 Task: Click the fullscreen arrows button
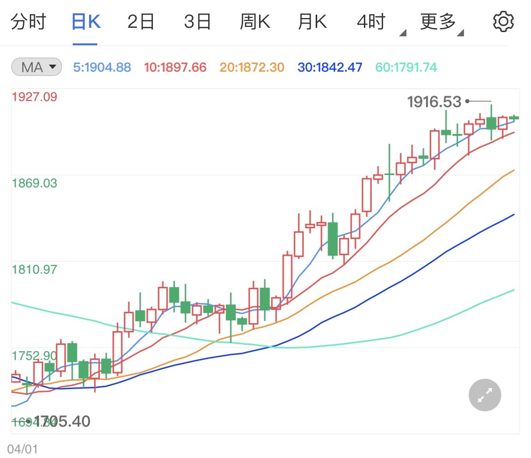[484, 395]
